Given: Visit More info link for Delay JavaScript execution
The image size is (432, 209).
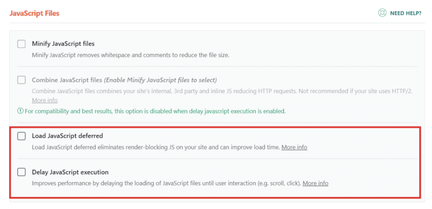Looking at the screenshot, I should pos(316,183).
